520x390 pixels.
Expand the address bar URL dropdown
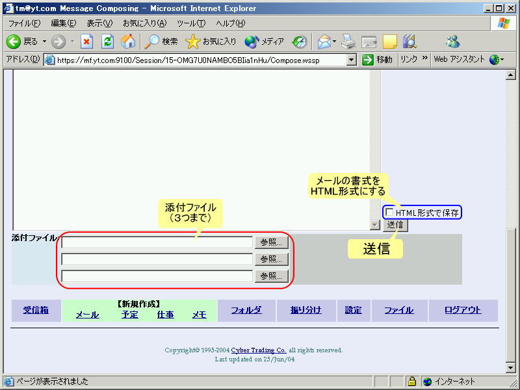click(352, 60)
